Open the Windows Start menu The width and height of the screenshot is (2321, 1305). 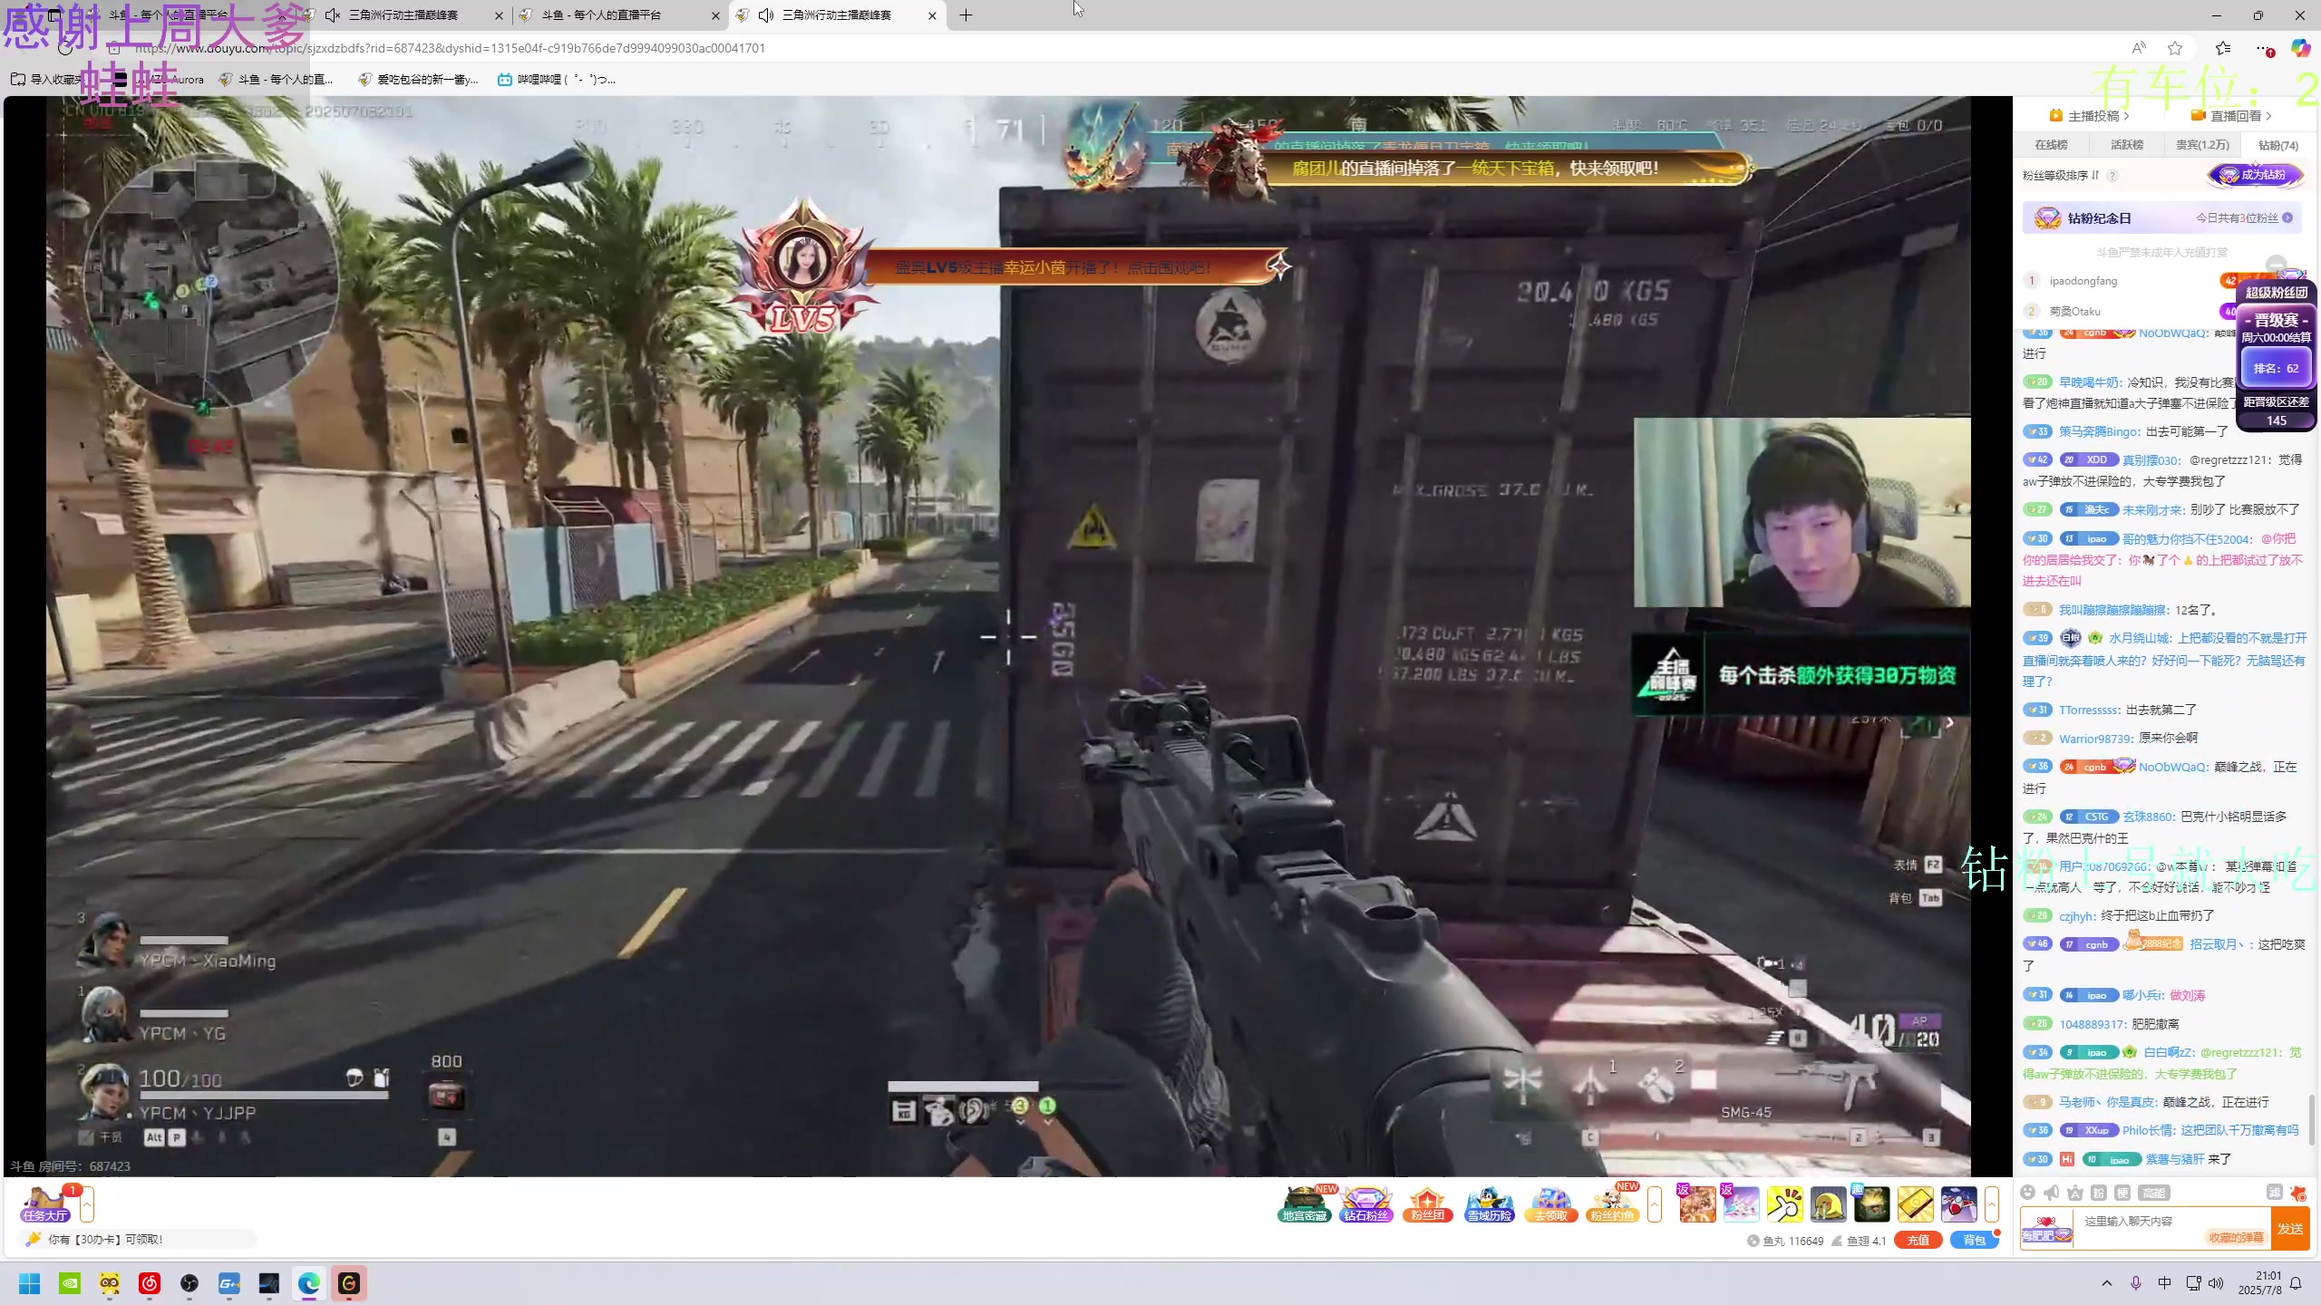point(30,1283)
